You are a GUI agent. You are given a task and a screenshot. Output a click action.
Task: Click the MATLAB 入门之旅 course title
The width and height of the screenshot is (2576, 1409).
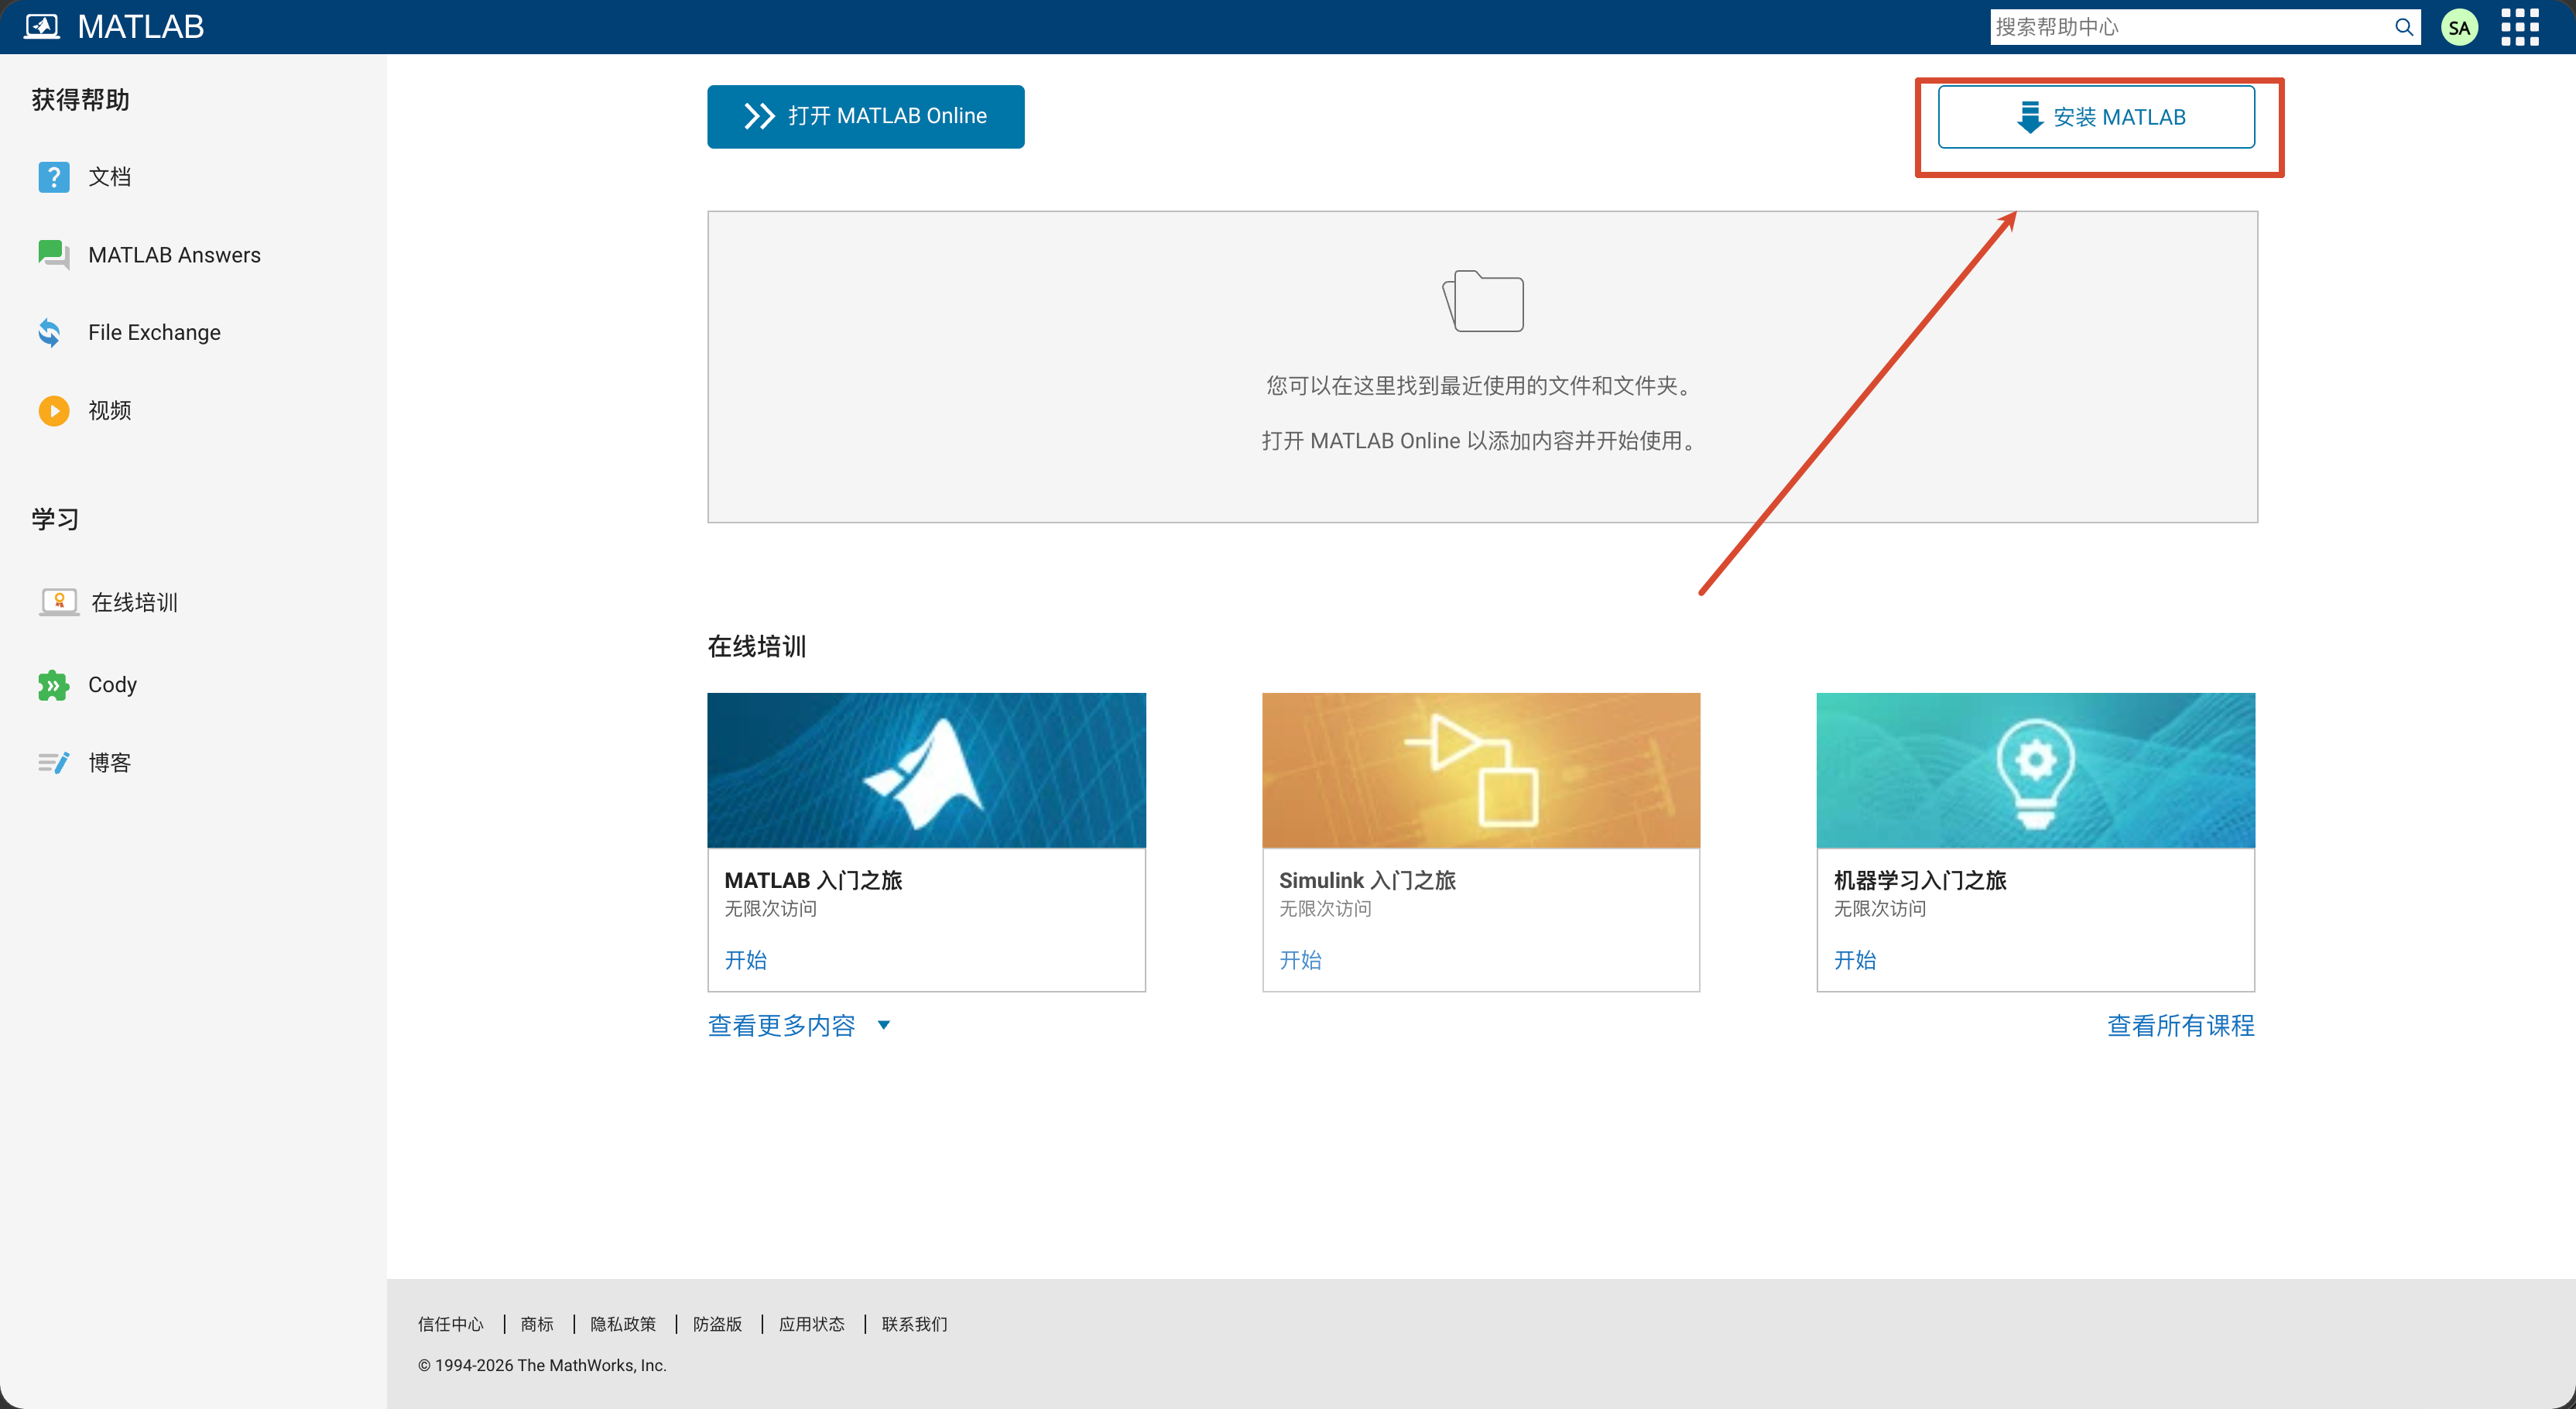tap(813, 880)
